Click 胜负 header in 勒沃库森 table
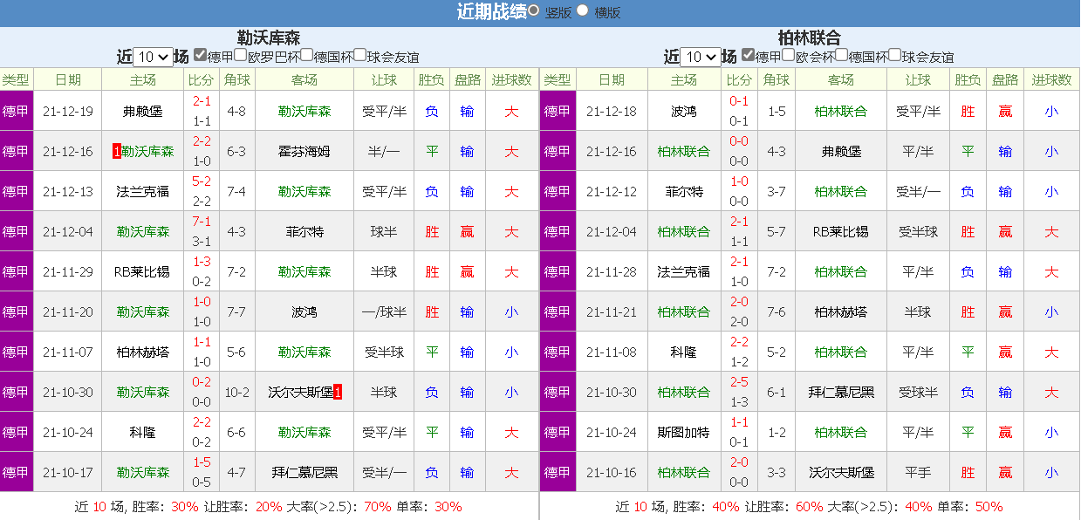The image size is (1081, 520). [432, 79]
